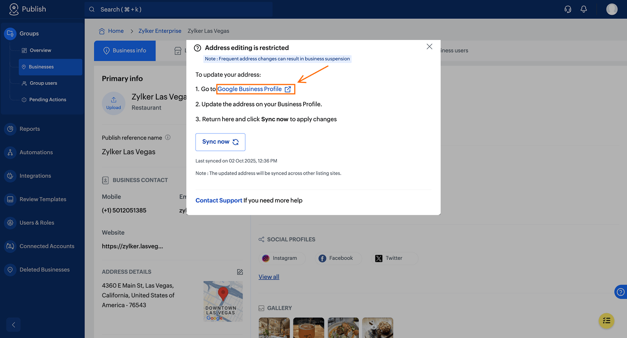Open the first gallery photo thumbnail
The width and height of the screenshot is (627, 338).
(274, 328)
